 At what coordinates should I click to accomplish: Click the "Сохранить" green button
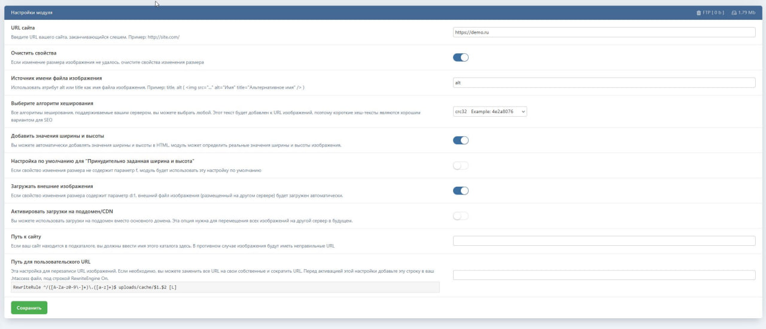(29, 308)
